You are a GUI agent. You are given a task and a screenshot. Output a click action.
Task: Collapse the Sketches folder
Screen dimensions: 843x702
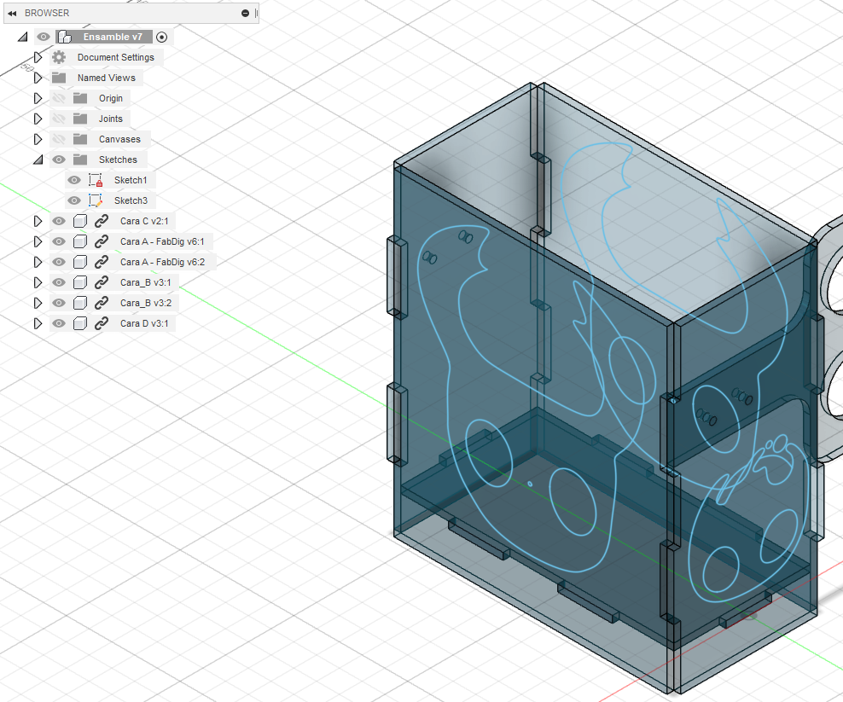pyautogui.click(x=38, y=160)
